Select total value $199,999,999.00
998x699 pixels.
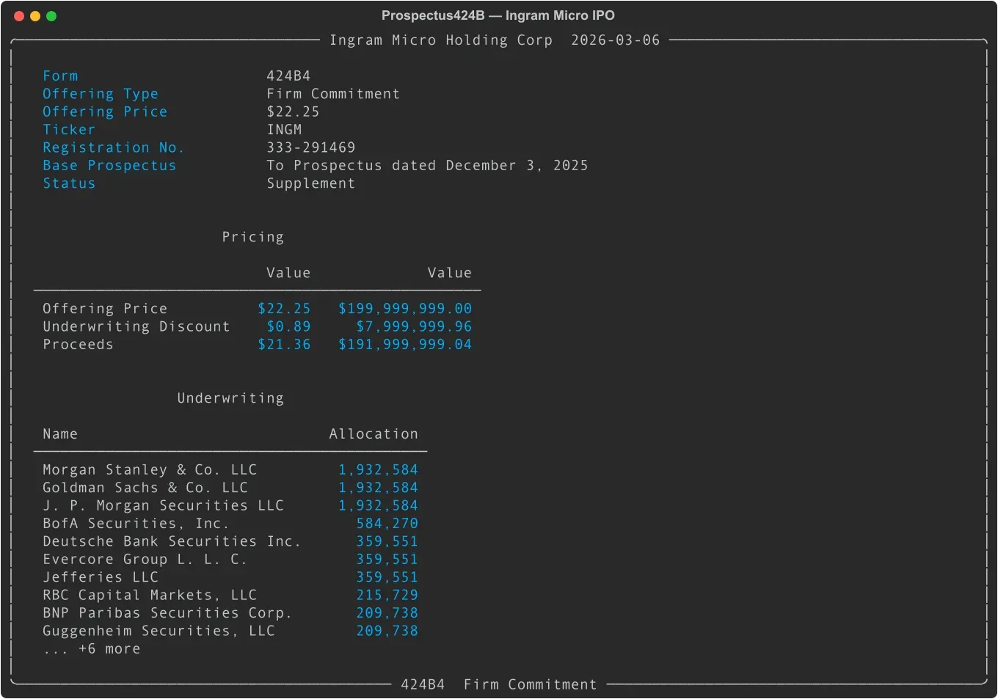[x=405, y=309]
